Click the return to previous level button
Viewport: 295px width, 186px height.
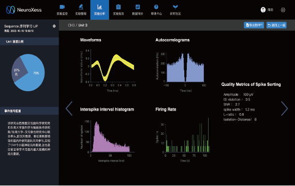276,25
